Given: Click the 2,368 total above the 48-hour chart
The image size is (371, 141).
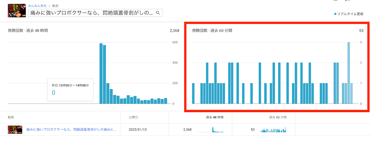Looking at the screenshot, I should [x=174, y=31].
